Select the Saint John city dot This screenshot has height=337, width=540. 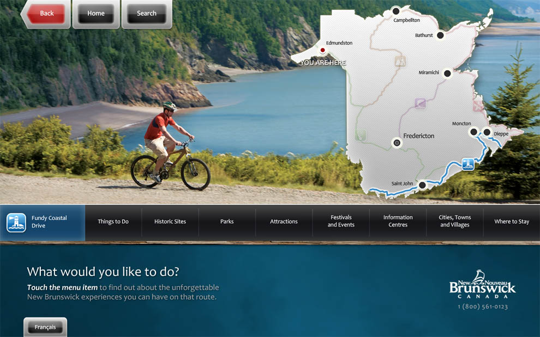pos(422,185)
